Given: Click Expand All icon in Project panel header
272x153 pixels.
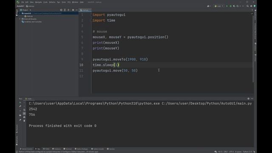Looking at the screenshot, I should 65,10.
